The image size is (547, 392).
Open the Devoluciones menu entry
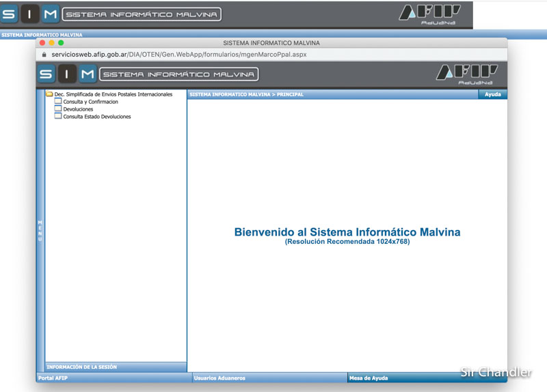point(78,109)
